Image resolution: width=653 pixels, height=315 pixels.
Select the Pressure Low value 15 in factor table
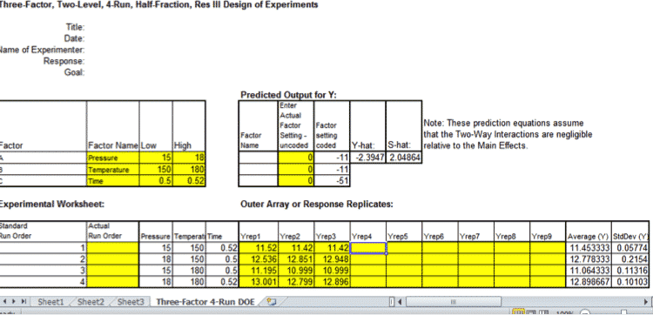click(156, 157)
